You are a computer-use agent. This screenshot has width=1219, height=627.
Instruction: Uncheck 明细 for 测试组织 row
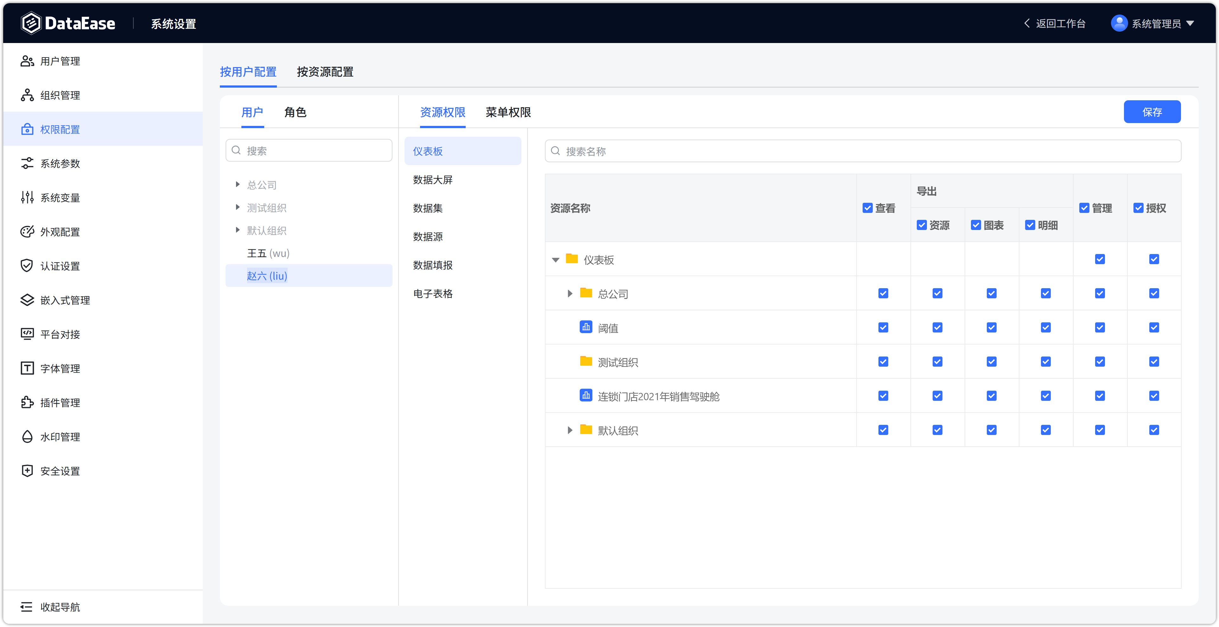point(1045,362)
